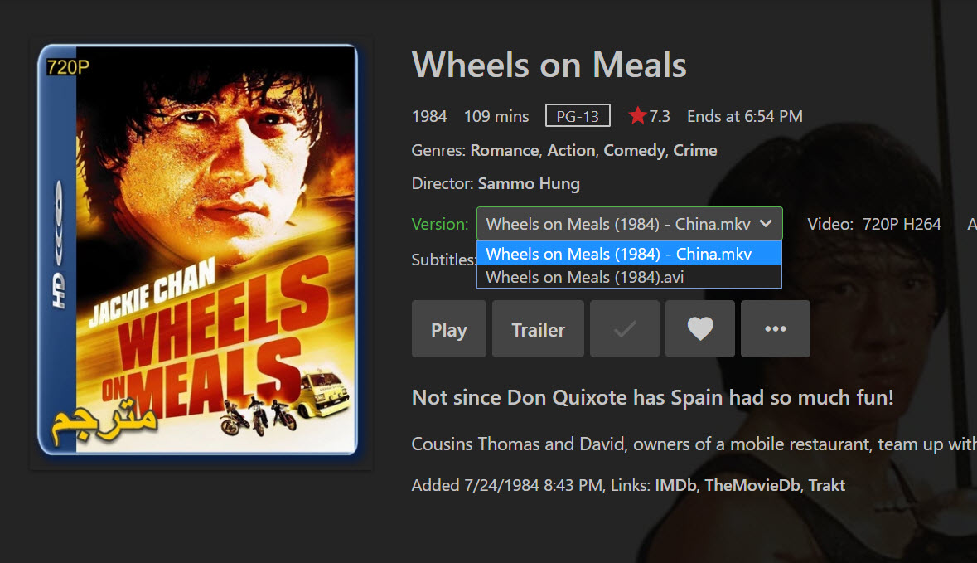977x563 pixels.
Task: Go to the Crime genre
Action: pyautogui.click(x=695, y=151)
